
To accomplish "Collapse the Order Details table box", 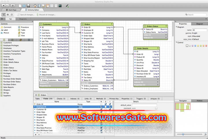I will [x=158, y=48].
